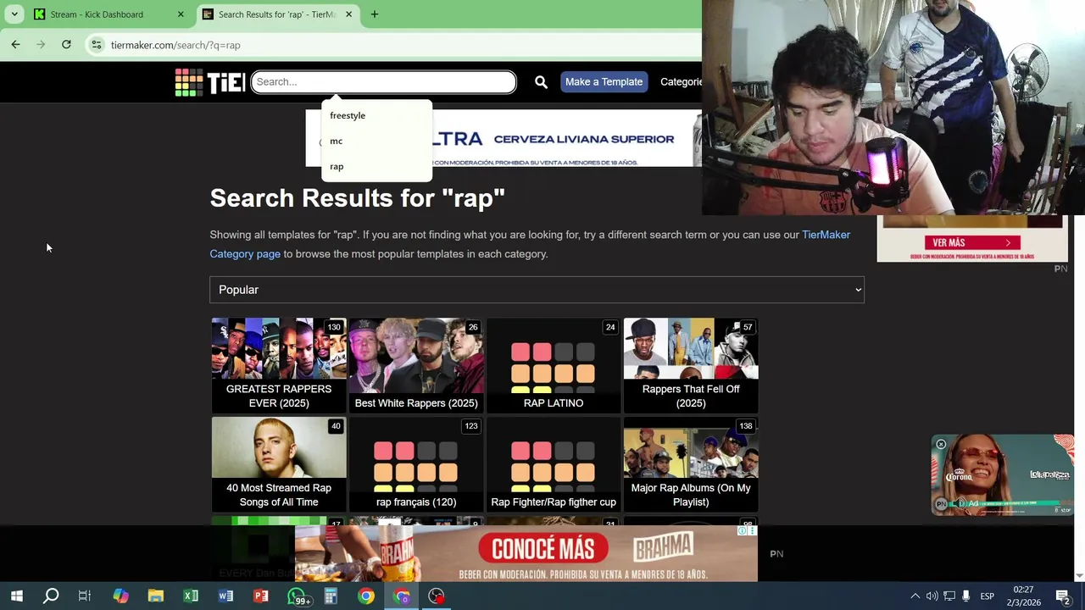Open the notification center with 2 alerts
The height and width of the screenshot is (610, 1085).
coord(1063,596)
